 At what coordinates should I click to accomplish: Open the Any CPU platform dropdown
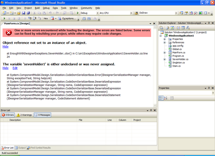click(131, 13)
